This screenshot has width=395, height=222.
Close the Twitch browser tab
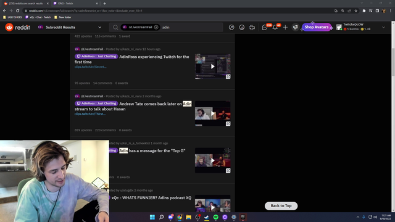tap(97, 4)
